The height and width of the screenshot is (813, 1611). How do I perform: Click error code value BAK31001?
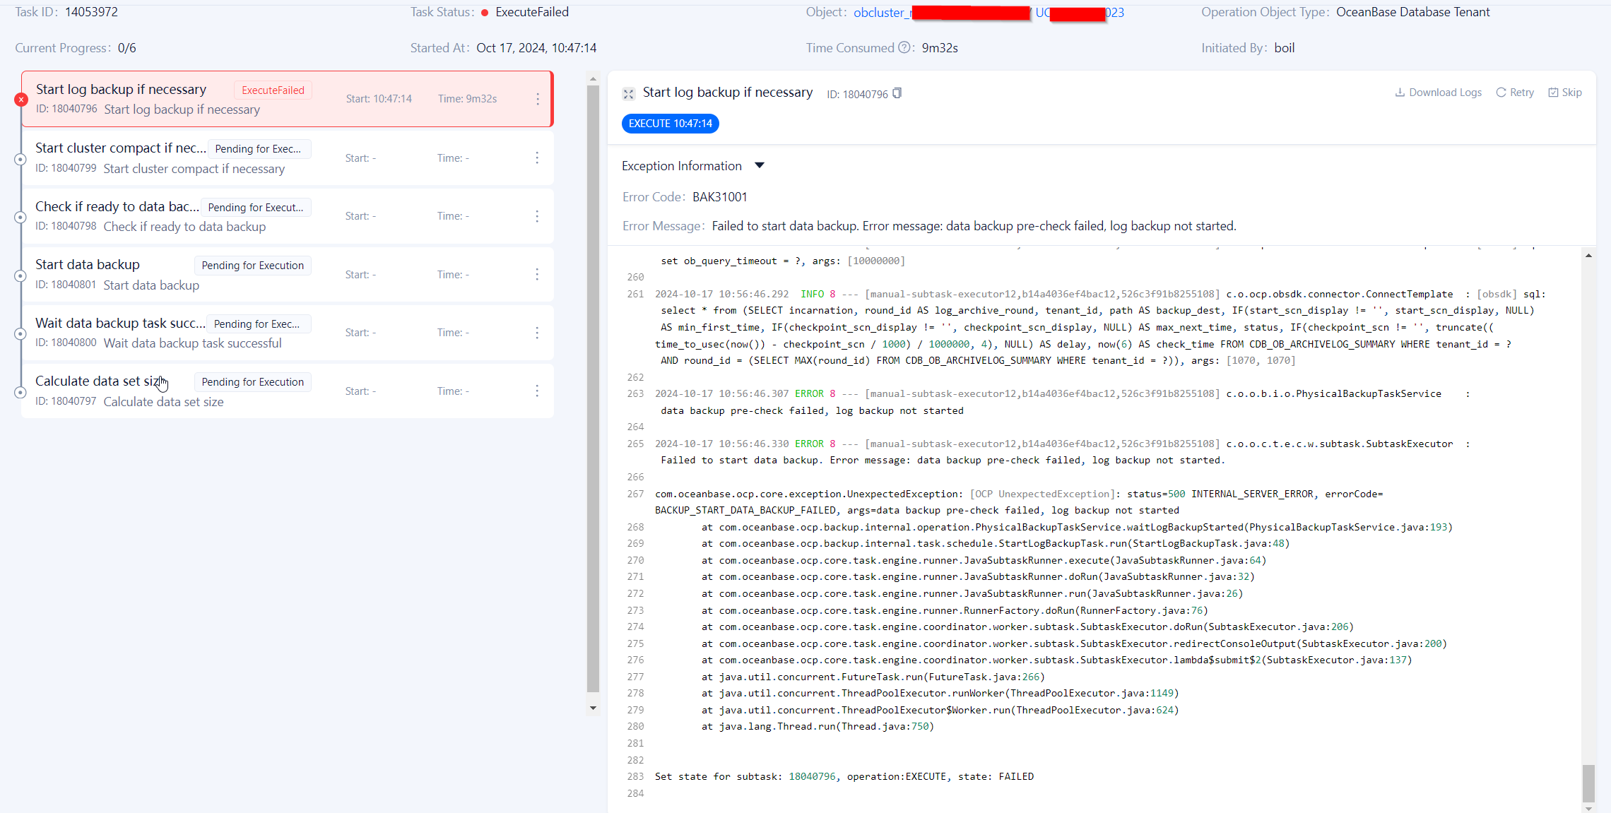pyautogui.click(x=719, y=197)
